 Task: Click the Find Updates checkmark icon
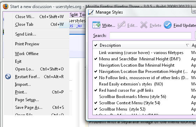click(168, 25)
